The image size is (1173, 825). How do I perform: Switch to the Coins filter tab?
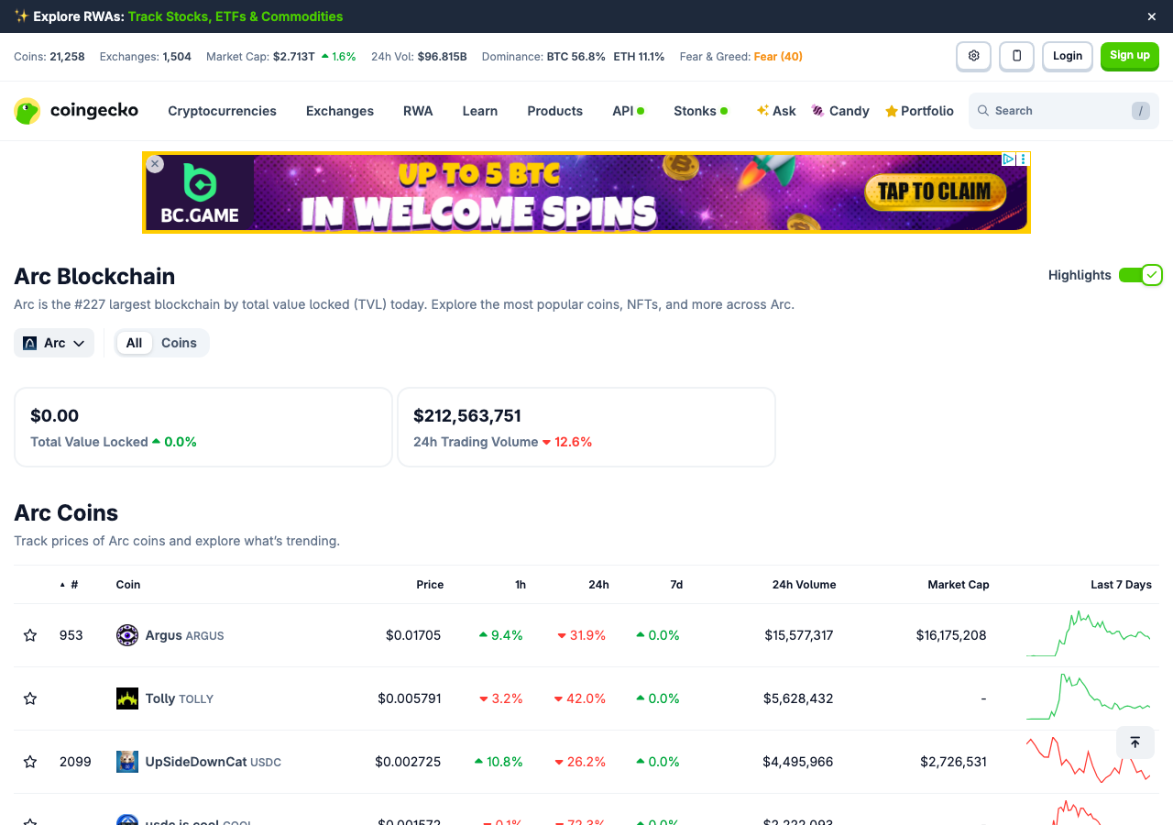pyautogui.click(x=179, y=343)
